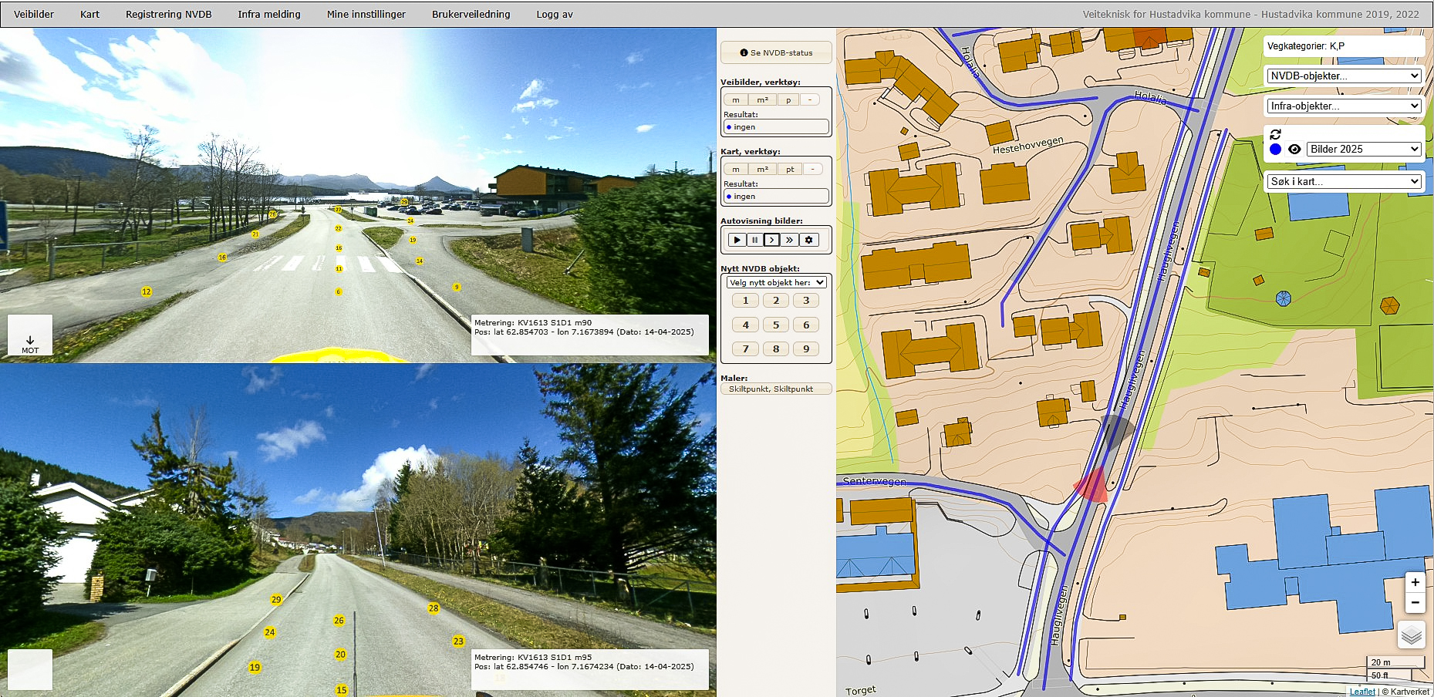Image resolution: width=1434 pixels, height=697 pixels.
Task: Fast-forward images with double arrow button
Action: click(789, 240)
